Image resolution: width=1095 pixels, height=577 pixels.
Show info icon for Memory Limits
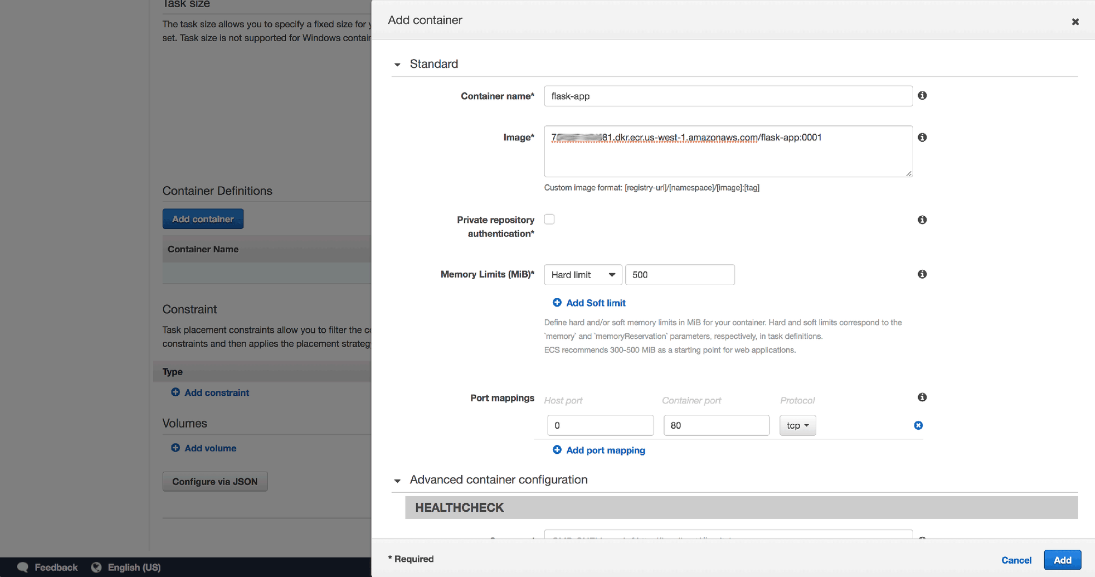(x=923, y=274)
